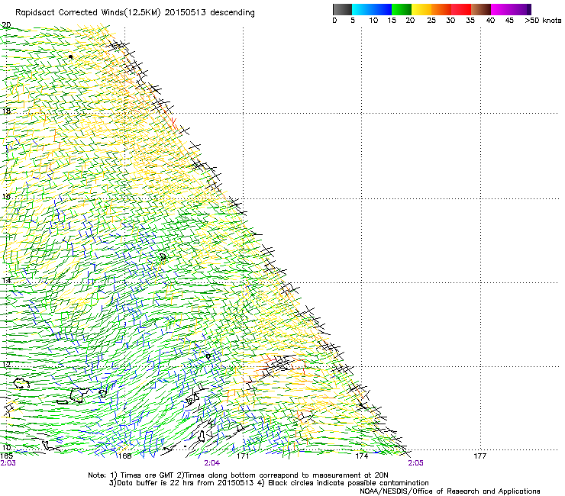Pick the magenta 40-45 knots legend segment
This screenshot has width=565, height=496.
pos(501,9)
